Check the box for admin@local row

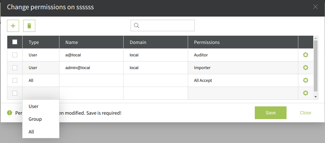coord(15,68)
